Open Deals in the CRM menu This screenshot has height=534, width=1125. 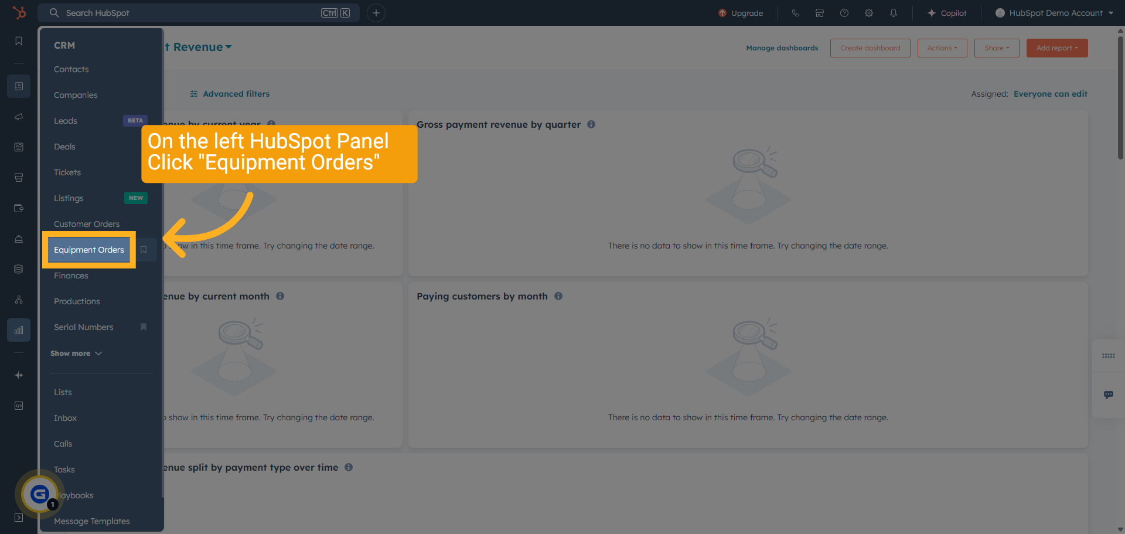point(64,147)
